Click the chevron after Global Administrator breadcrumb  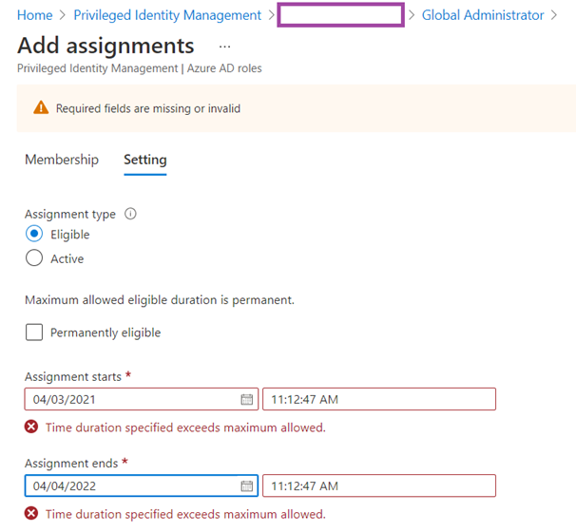tap(553, 15)
